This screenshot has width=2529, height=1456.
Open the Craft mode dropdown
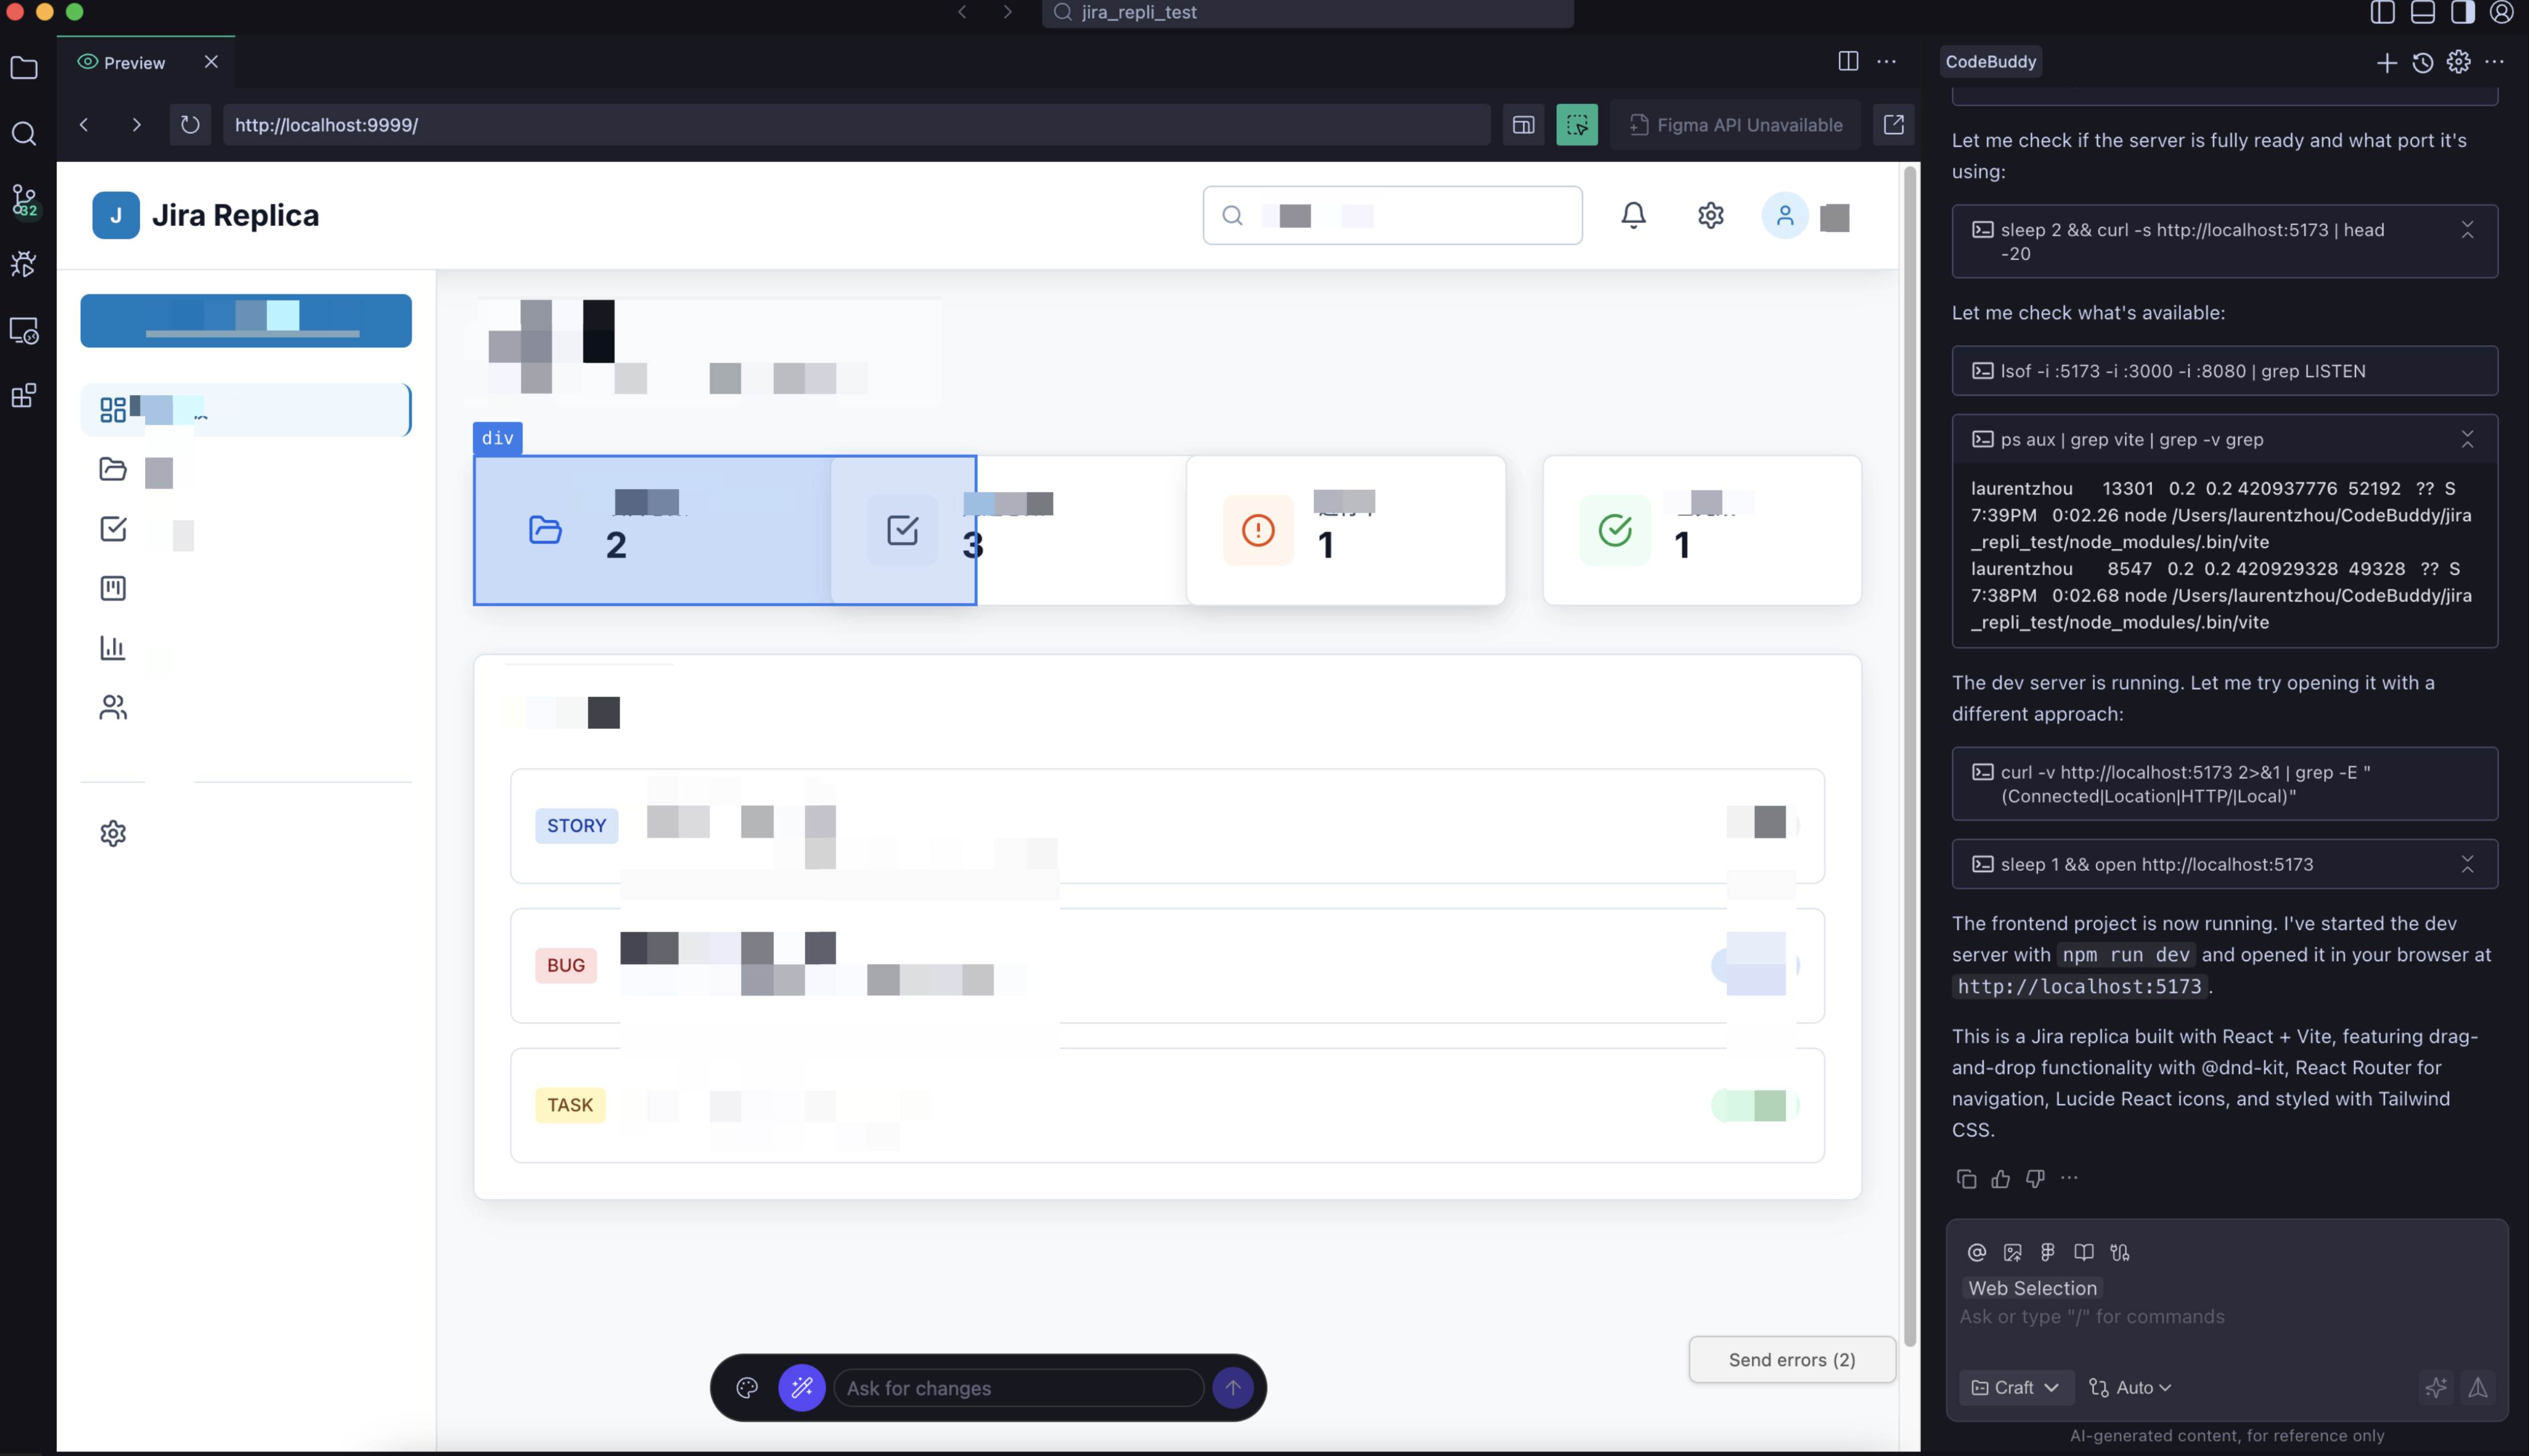(x=2014, y=1388)
